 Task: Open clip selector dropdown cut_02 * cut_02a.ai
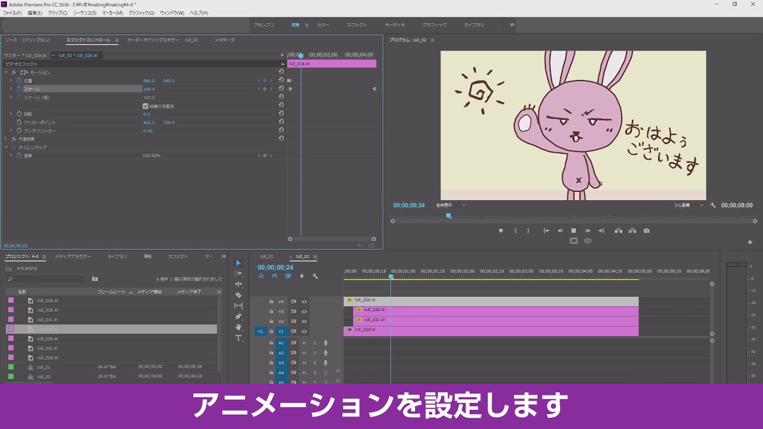point(53,55)
